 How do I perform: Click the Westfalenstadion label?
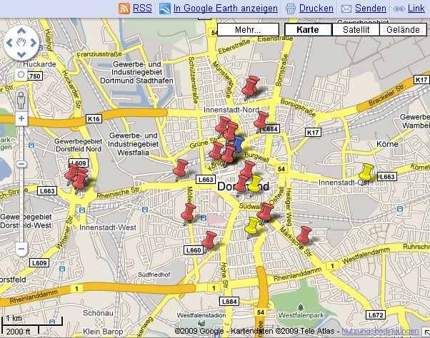tap(201, 315)
